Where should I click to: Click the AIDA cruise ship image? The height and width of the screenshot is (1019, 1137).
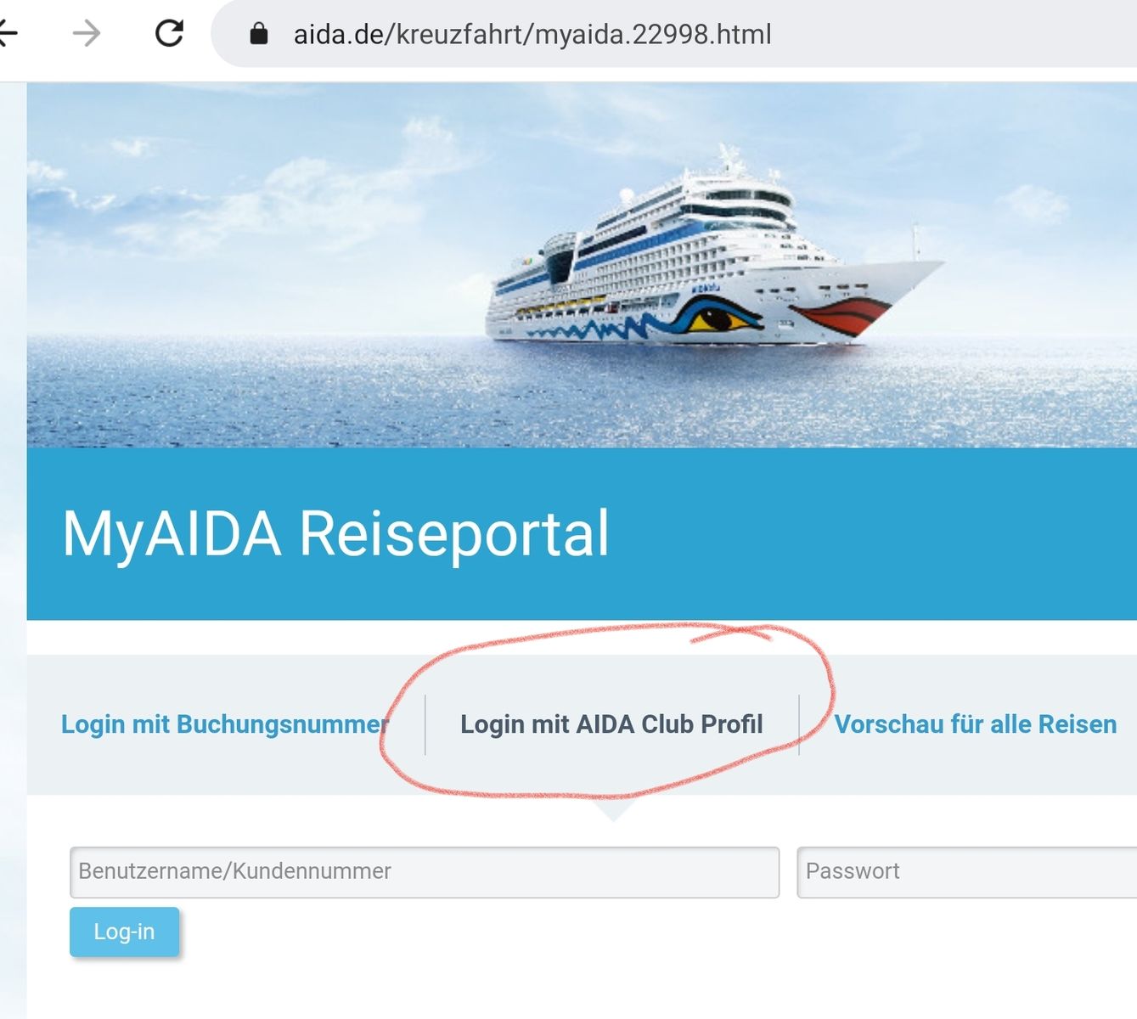click(x=713, y=246)
